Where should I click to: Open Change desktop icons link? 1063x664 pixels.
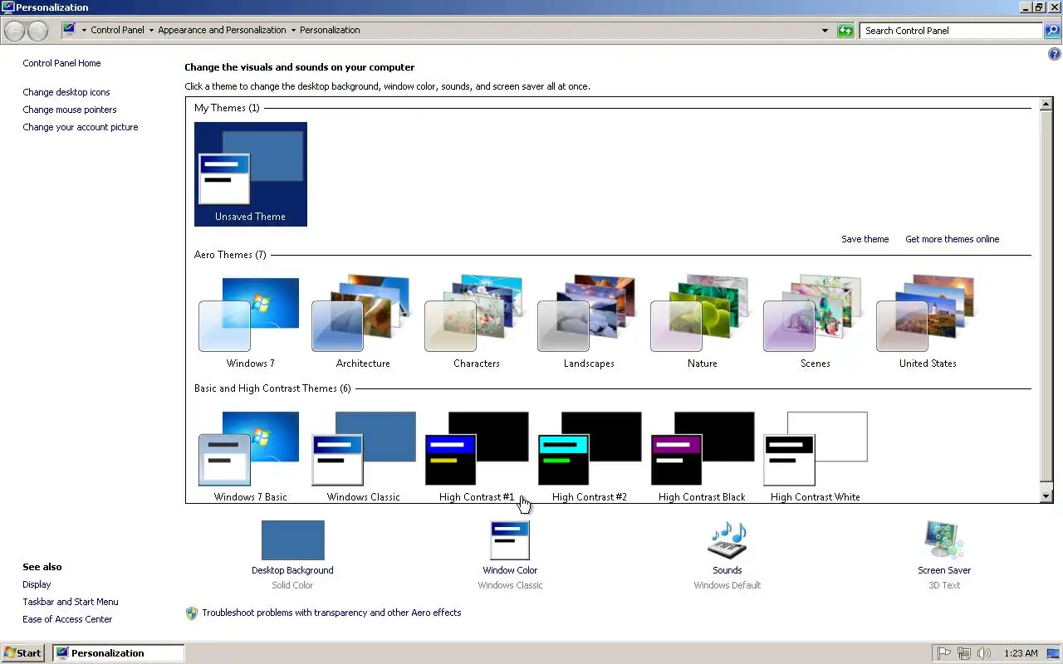[x=66, y=92]
